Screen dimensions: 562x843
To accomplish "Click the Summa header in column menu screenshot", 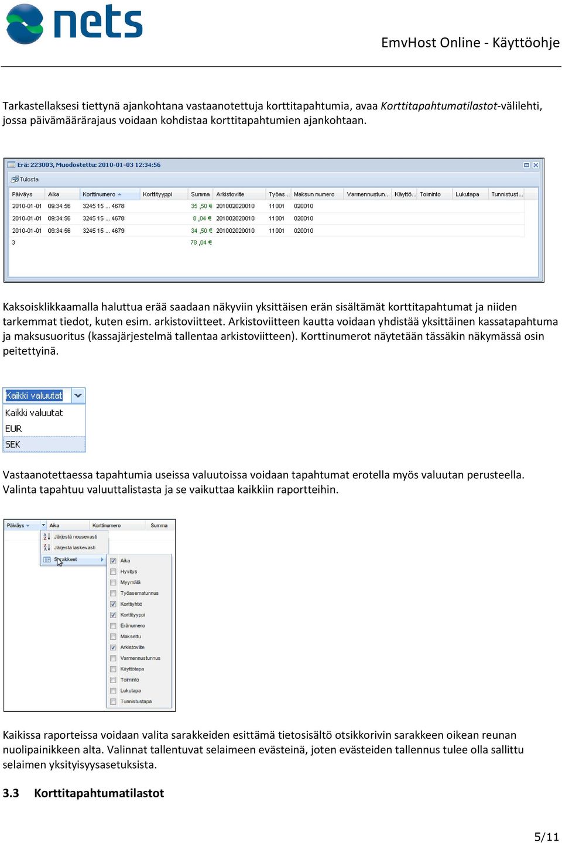I will [x=159, y=526].
